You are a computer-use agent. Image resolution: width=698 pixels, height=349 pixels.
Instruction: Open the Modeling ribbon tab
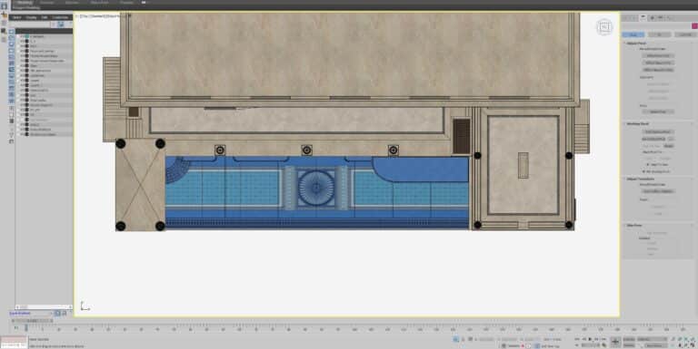(25, 3)
